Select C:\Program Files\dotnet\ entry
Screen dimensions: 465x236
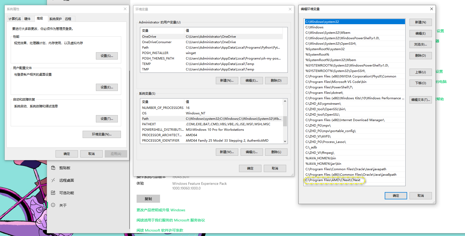[x=355, y=93]
